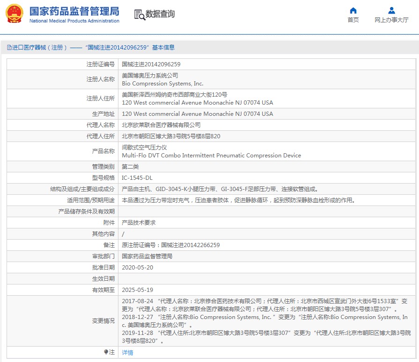Image resolution: width=419 pixels, height=362 pixels.
Task: Click National Medical Products Administration subtitle
Action: pyautogui.click(x=74, y=21)
